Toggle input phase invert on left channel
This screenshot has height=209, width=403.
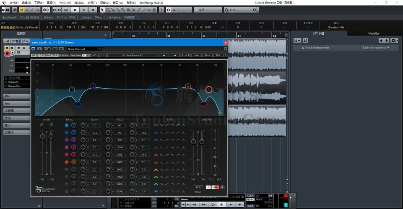click(42, 125)
